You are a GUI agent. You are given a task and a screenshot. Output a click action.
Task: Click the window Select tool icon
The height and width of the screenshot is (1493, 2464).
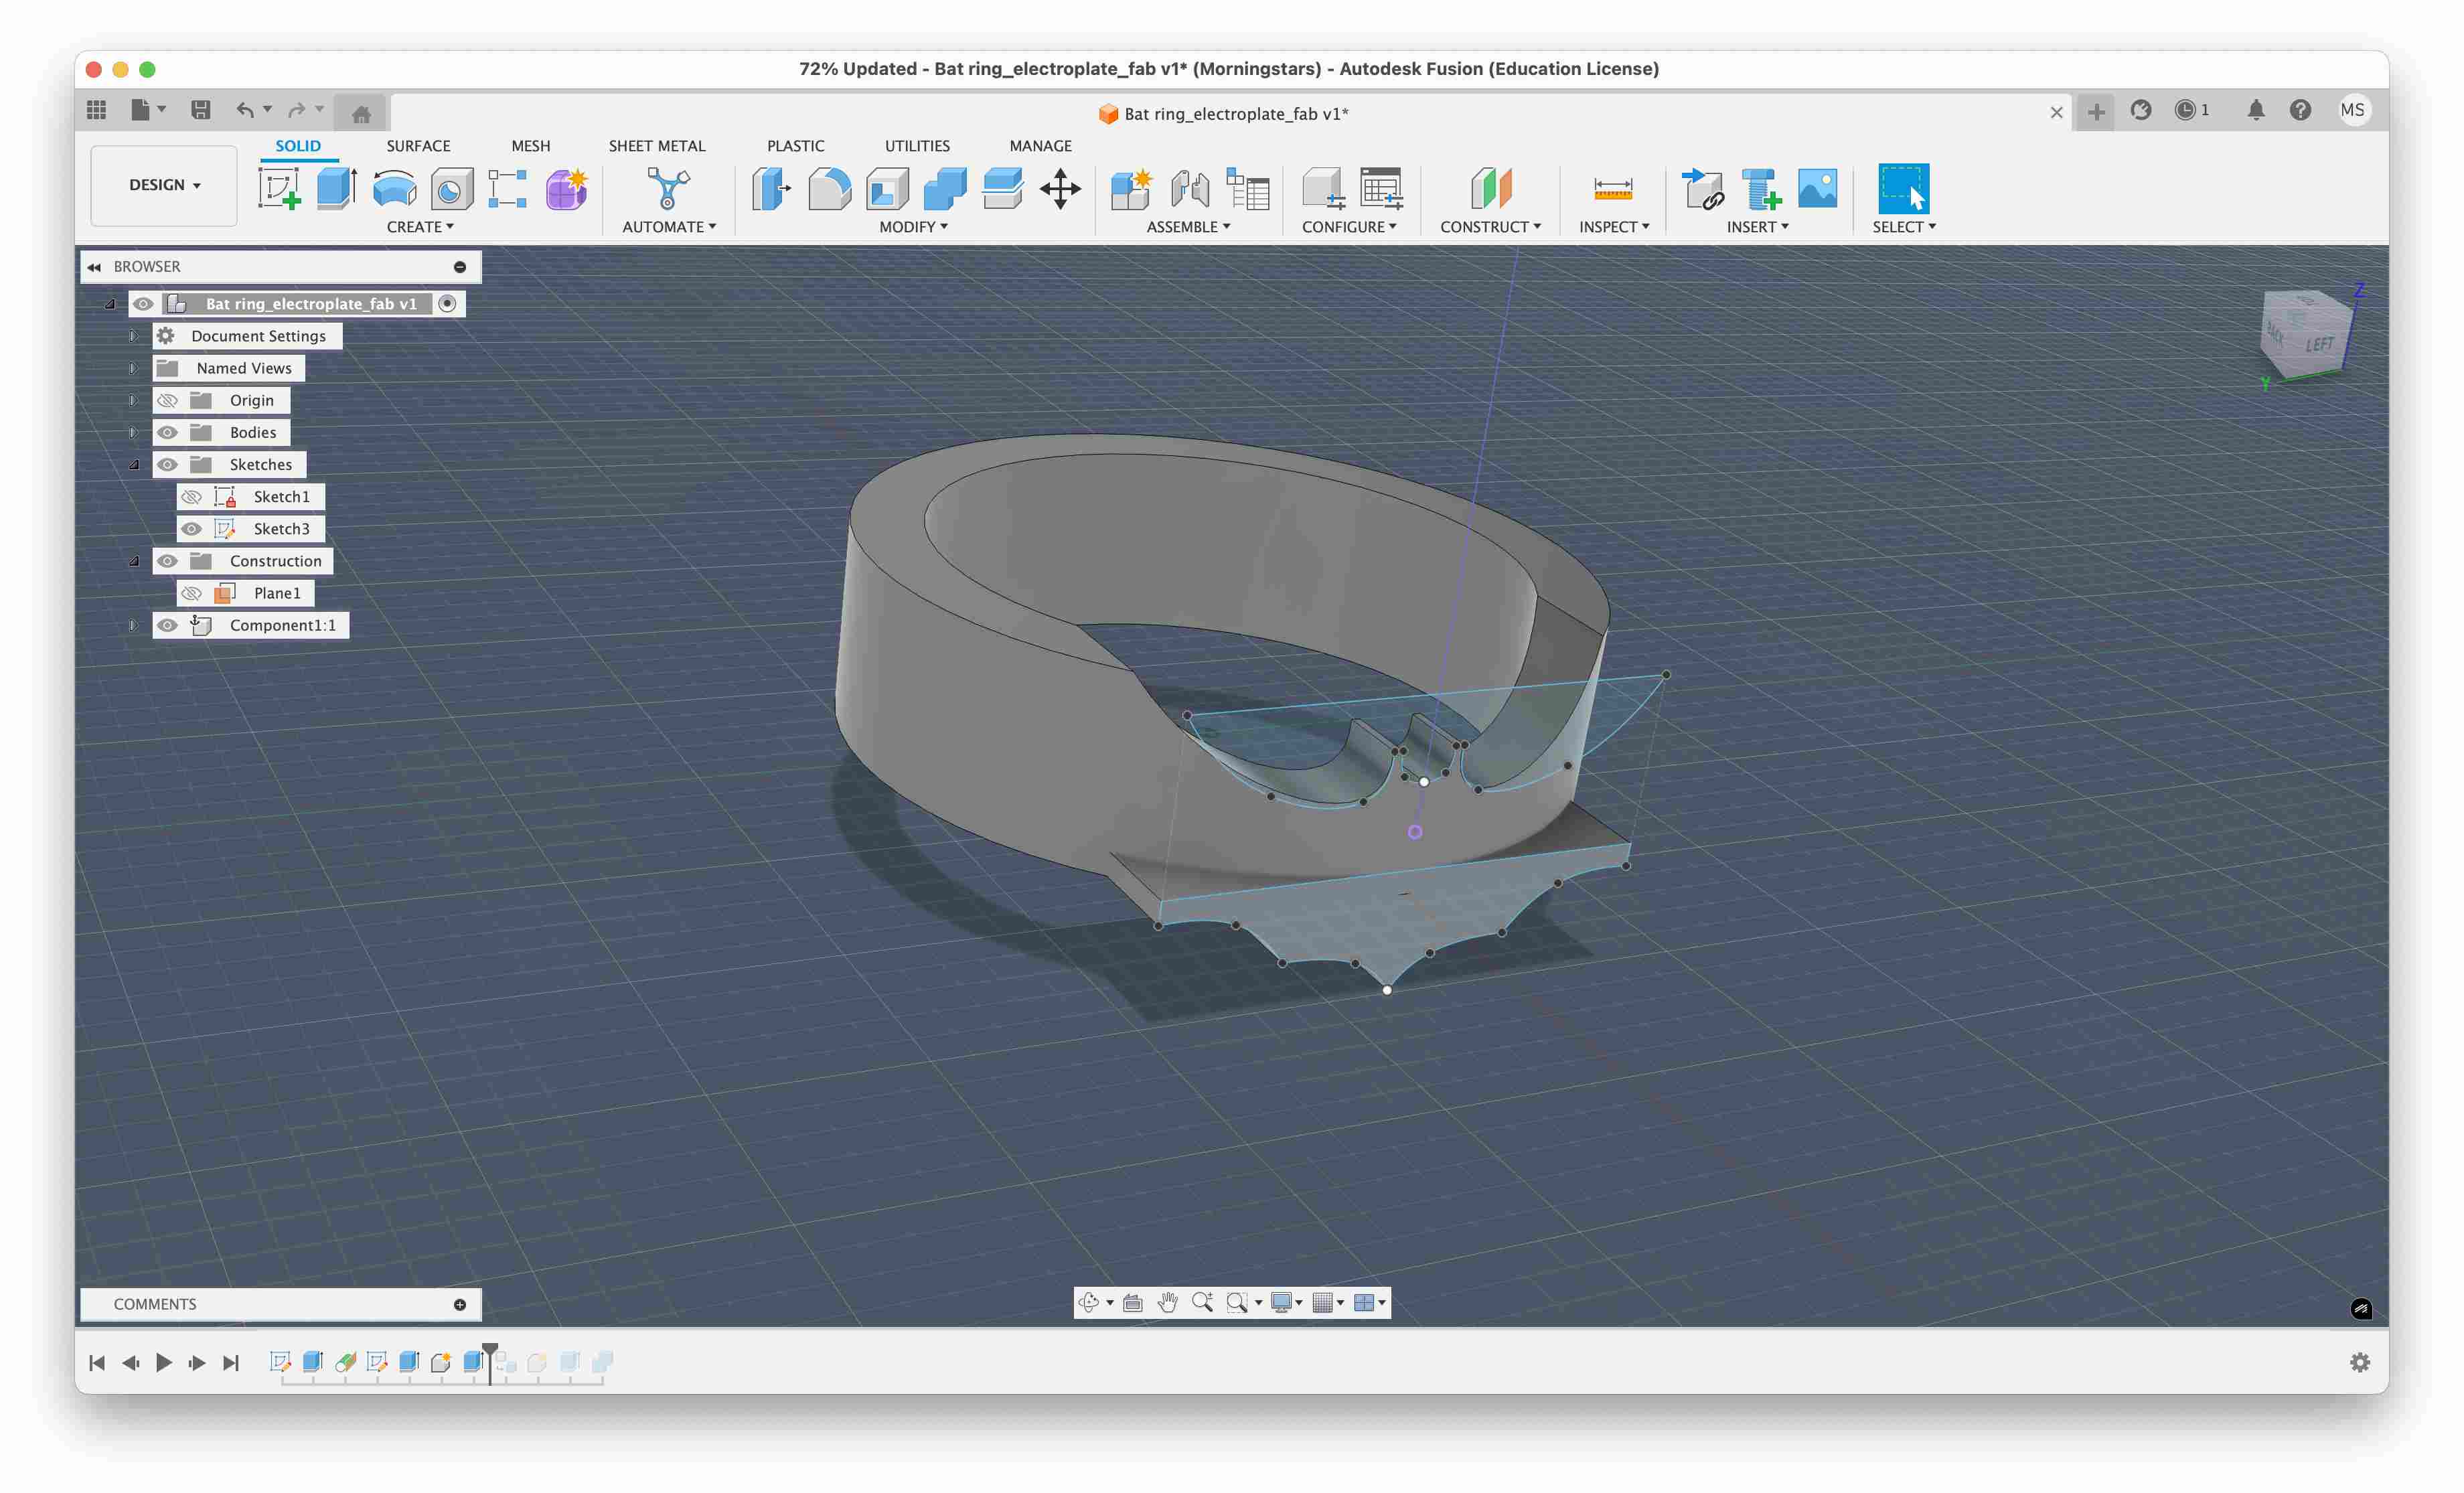(x=1903, y=188)
